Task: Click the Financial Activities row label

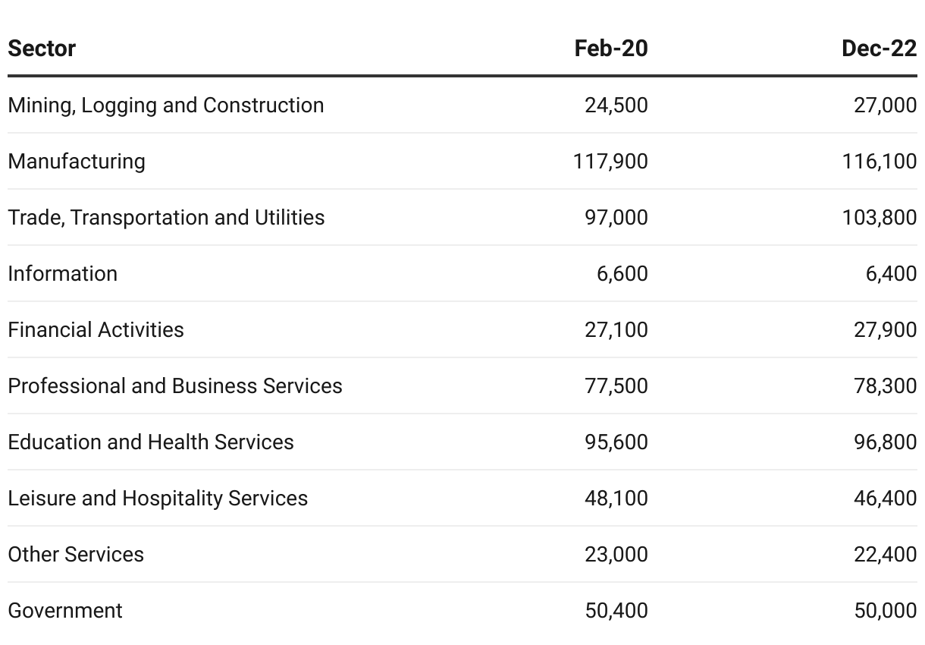Action: [x=96, y=329]
